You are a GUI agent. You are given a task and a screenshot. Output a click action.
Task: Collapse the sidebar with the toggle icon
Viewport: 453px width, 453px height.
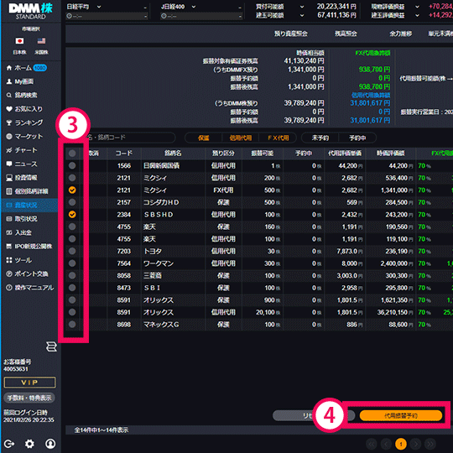point(51,346)
